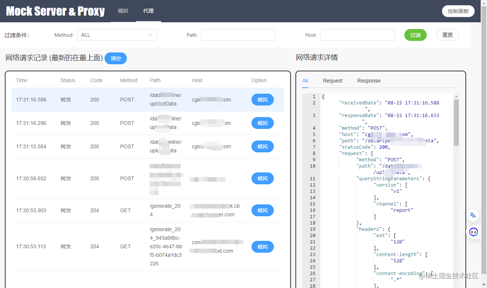Select the 17:30:53.903 time cell

point(31,210)
